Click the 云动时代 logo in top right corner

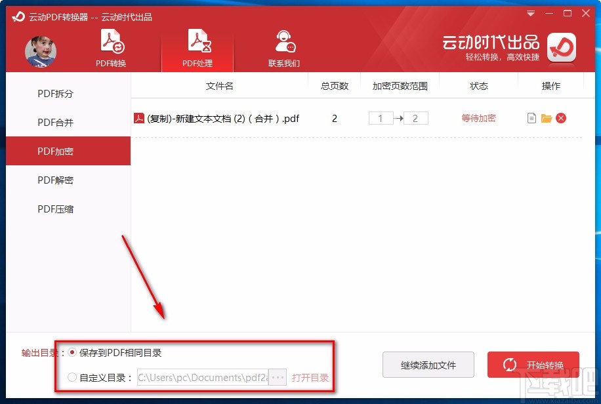[561, 49]
